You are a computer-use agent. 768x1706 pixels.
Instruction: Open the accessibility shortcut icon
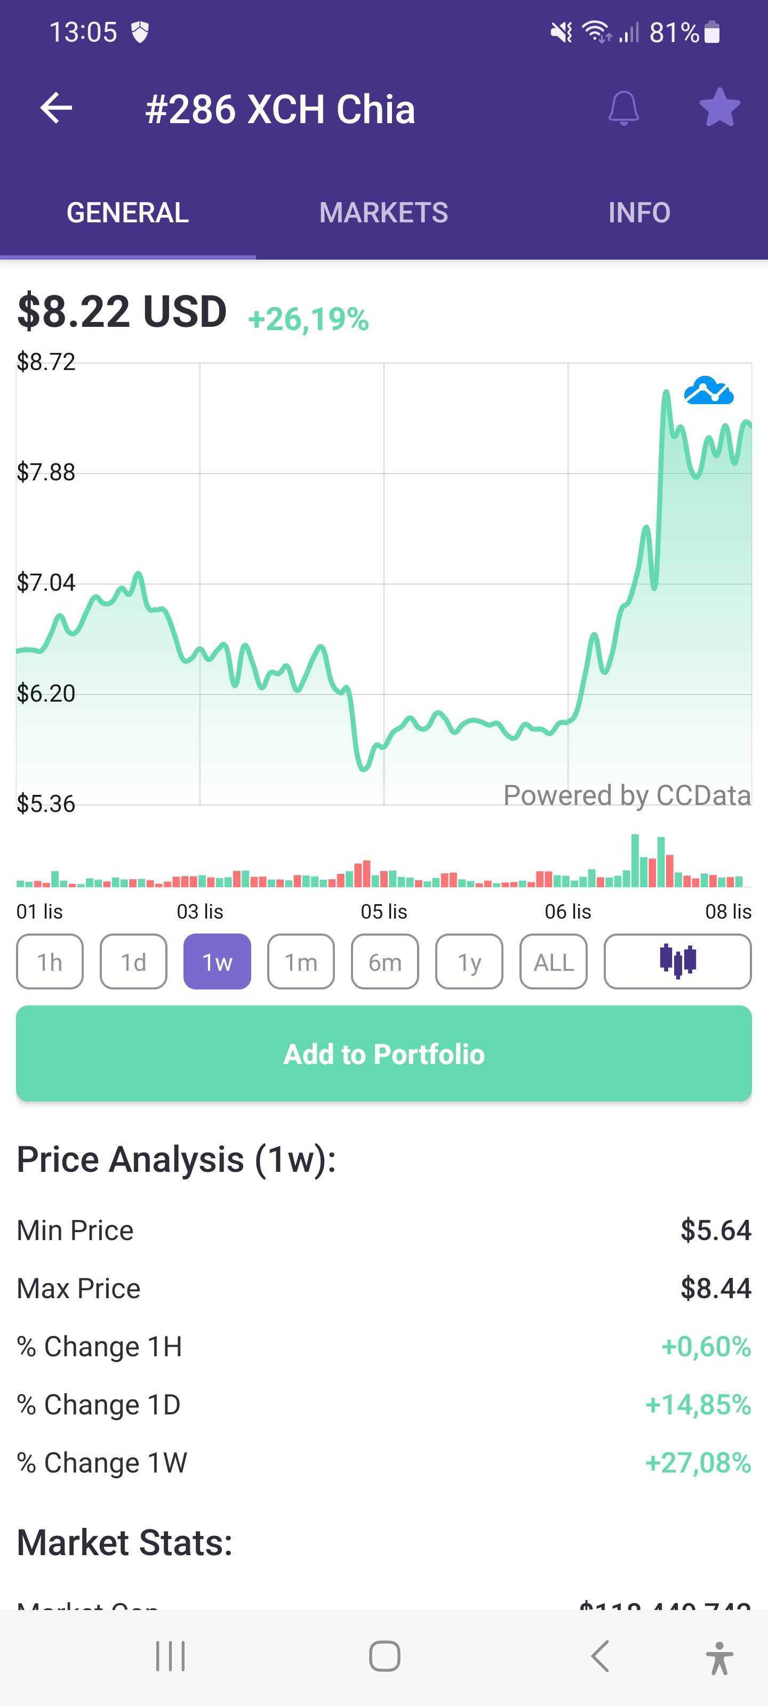pyautogui.click(x=719, y=1657)
